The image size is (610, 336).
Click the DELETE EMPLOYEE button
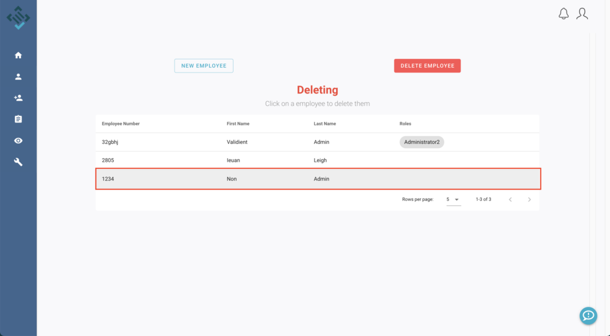427,65
